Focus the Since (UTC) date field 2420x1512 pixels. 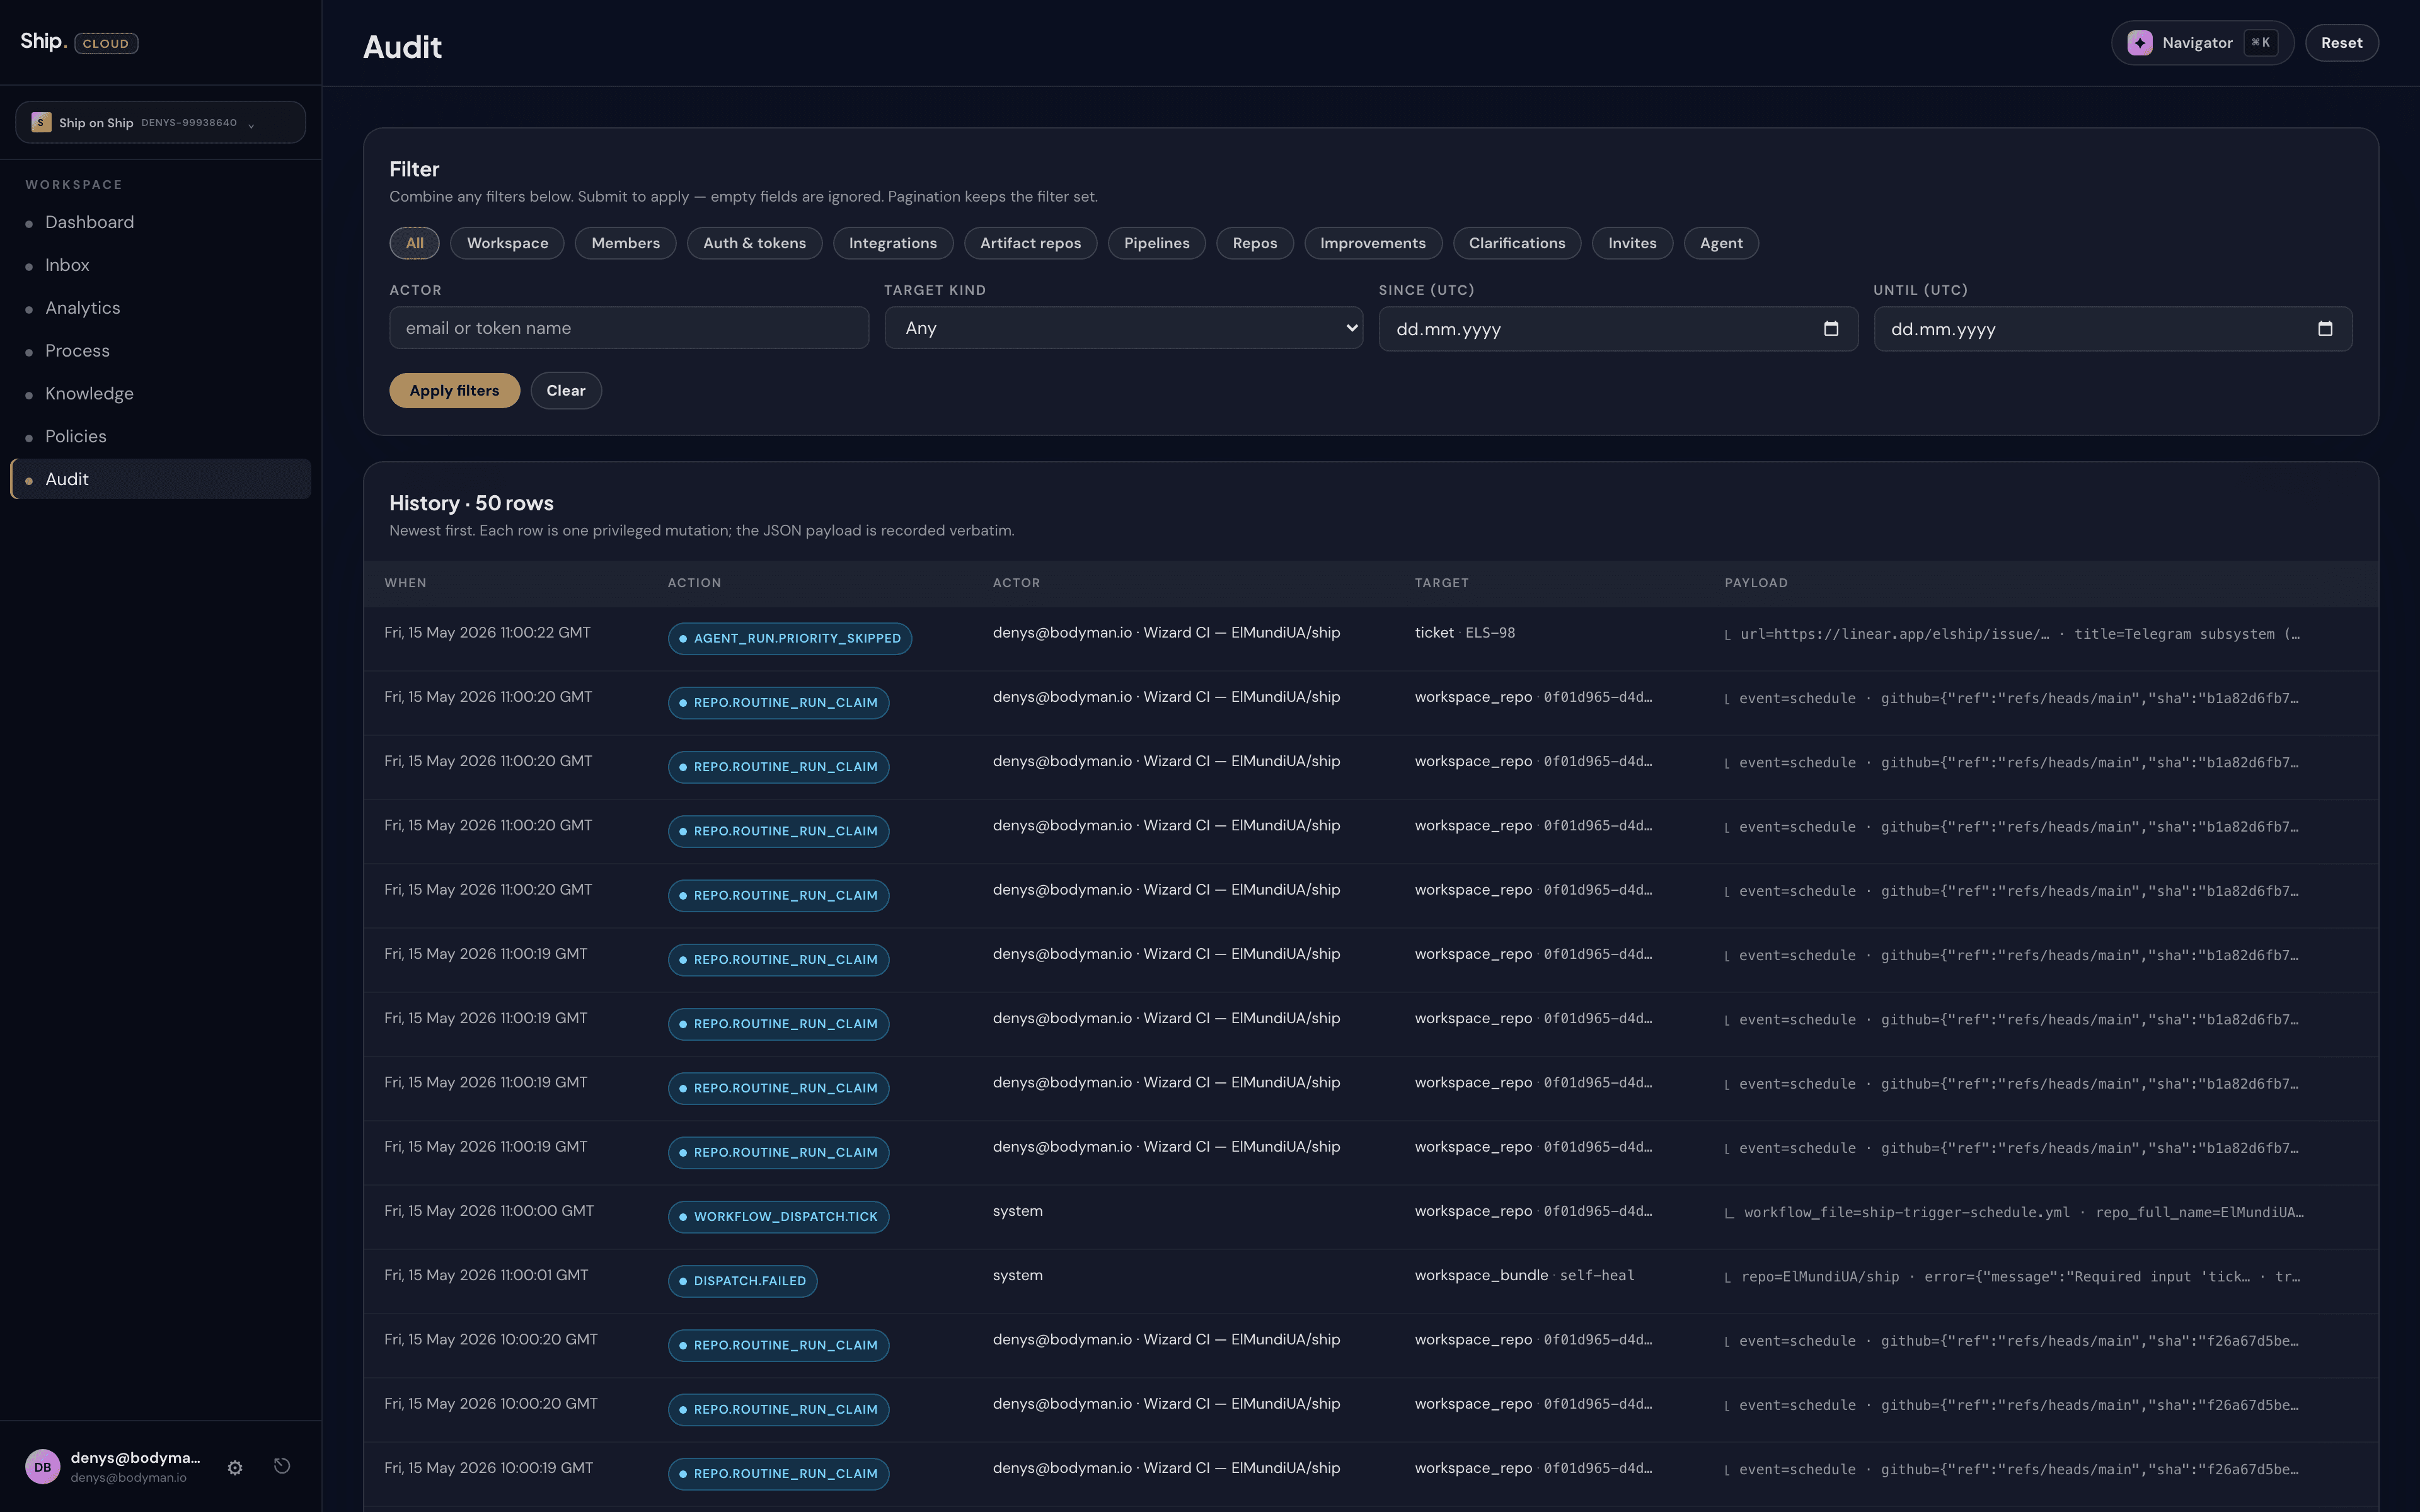1617,329
